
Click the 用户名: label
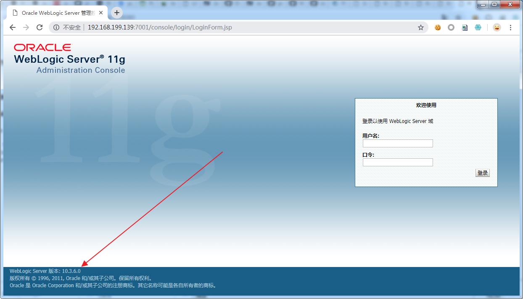click(x=371, y=136)
